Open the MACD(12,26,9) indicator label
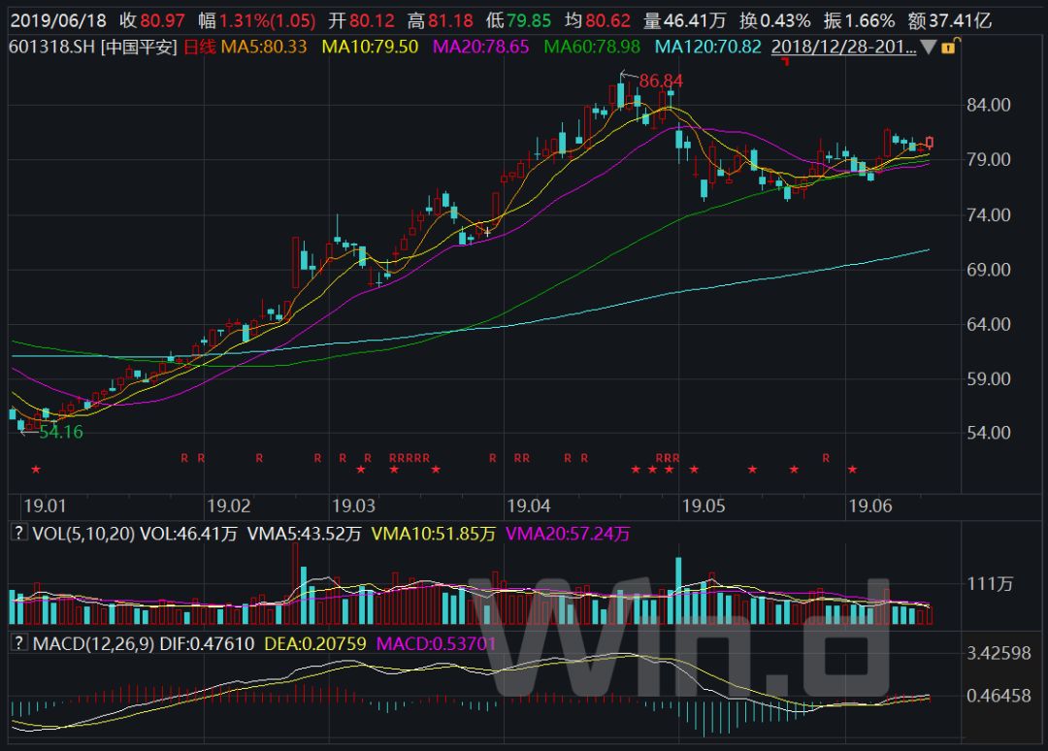 (93, 644)
